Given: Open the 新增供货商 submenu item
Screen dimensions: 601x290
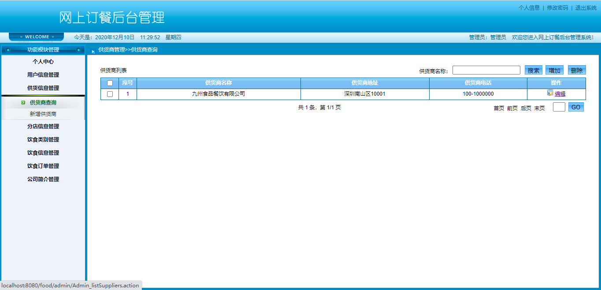Looking at the screenshot, I should point(43,114).
